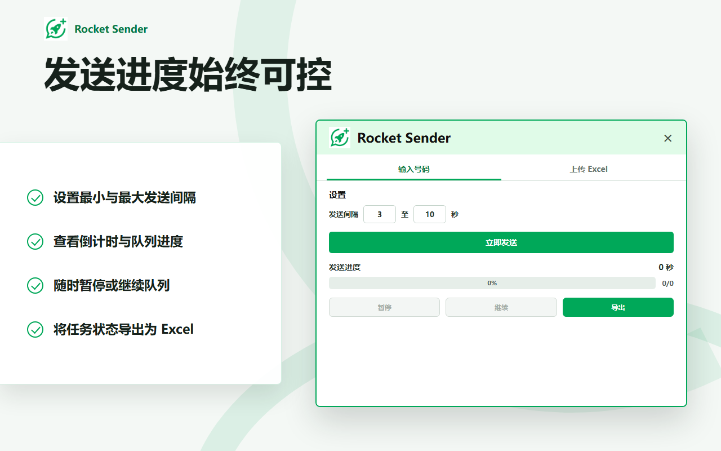Click the text 随时暂停或继续队列
Image resolution: width=721 pixels, height=451 pixels.
click(112, 285)
